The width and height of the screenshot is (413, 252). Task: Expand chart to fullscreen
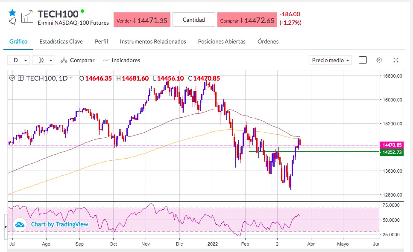tap(396, 60)
